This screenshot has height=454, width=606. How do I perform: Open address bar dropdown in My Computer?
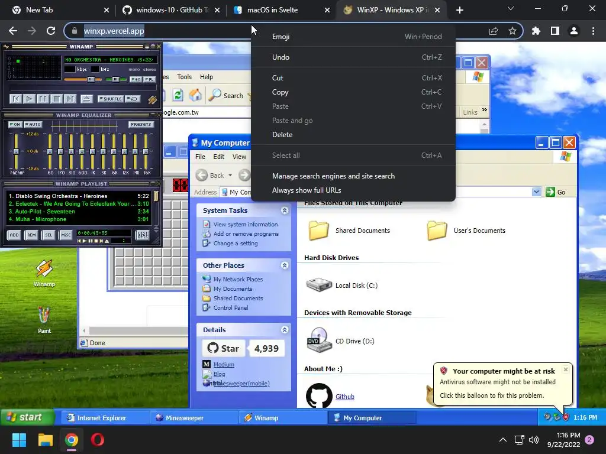(536, 192)
